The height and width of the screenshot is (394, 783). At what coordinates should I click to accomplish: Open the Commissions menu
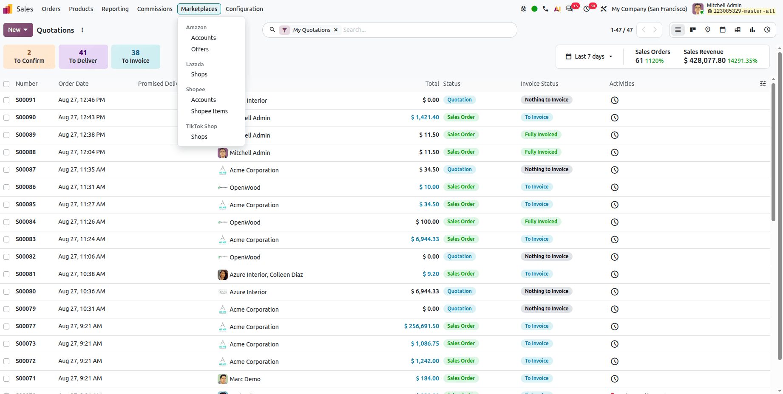point(155,9)
